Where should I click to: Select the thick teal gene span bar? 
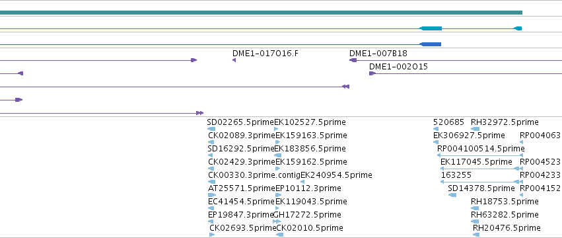click(261, 13)
